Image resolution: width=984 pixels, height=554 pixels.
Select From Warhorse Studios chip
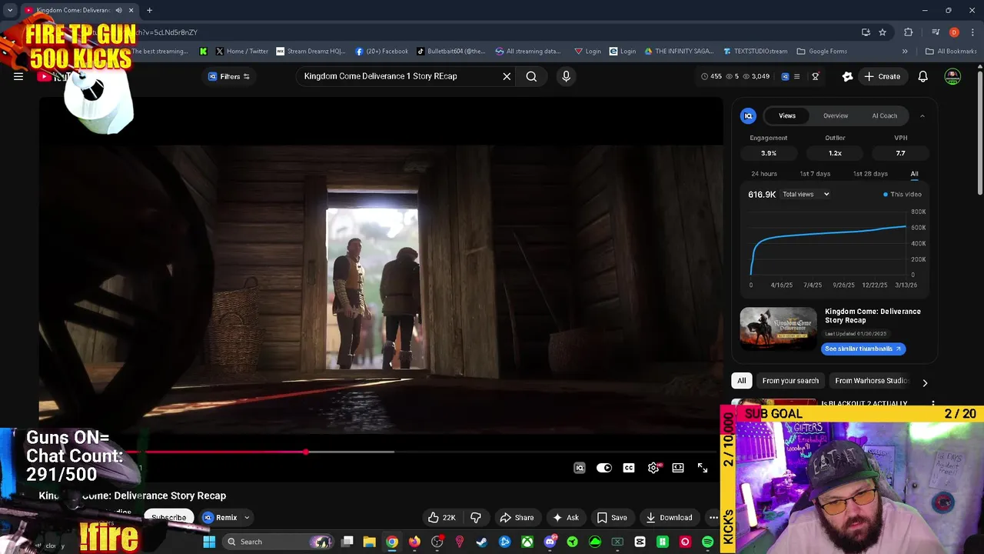click(872, 381)
